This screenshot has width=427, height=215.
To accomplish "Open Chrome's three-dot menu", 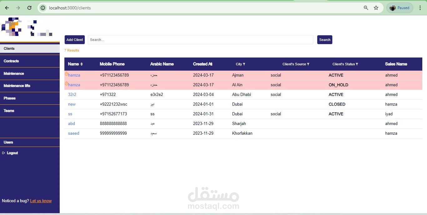I will 420,8.
